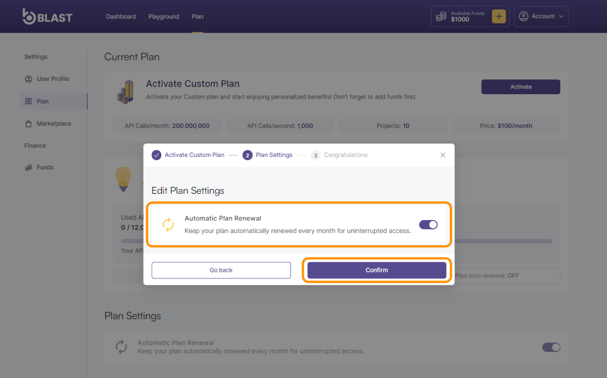Expand the Account dropdown menu

click(541, 17)
